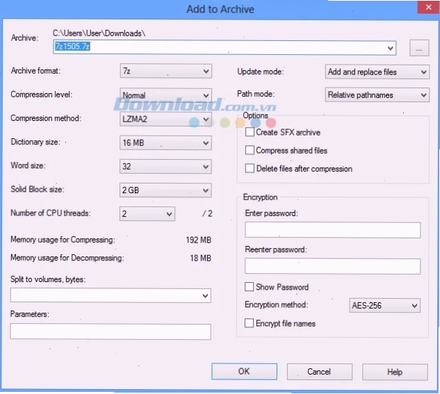The image size is (440, 394).
Task: Click the 18 MB decompressing memory value
Action: tap(201, 258)
